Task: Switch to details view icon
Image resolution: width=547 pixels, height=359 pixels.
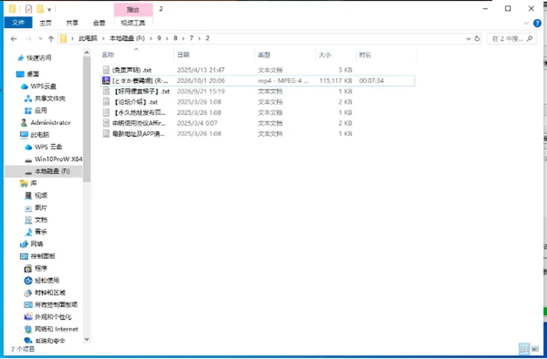Action: click(524, 349)
